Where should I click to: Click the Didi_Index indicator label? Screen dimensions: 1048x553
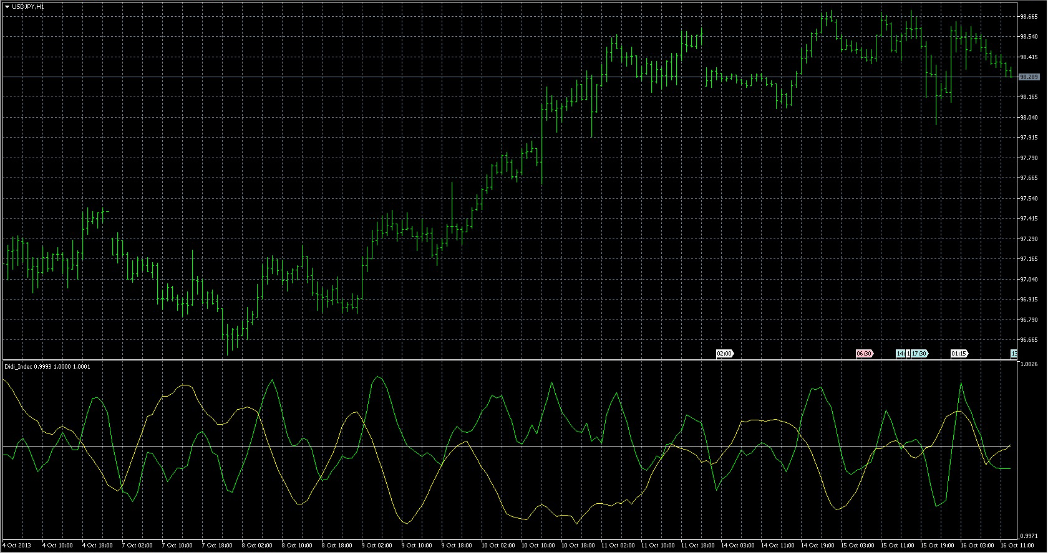click(47, 367)
